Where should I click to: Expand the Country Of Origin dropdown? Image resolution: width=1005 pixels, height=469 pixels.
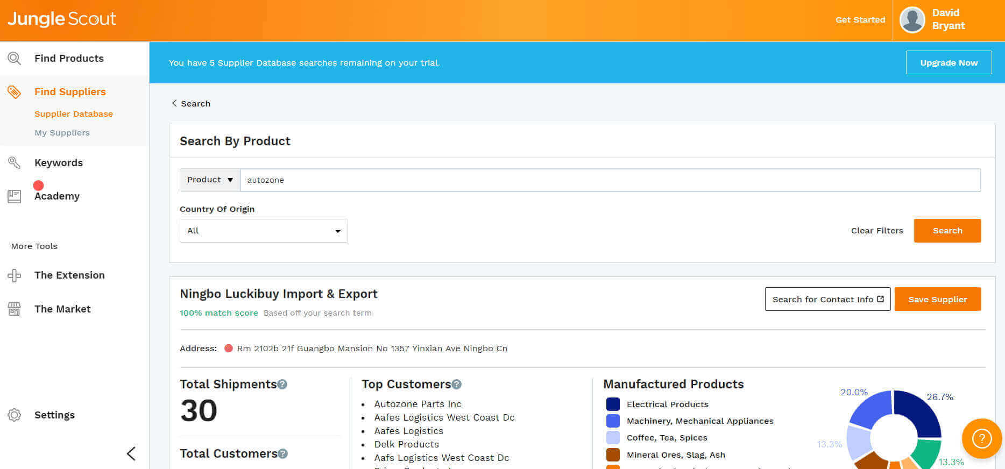(x=264, y=231)
